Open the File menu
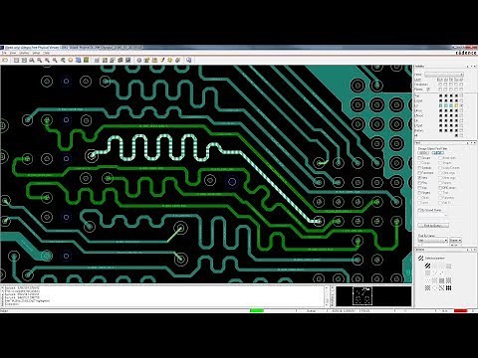Viewport: 478px width, 358px height. 4,53
